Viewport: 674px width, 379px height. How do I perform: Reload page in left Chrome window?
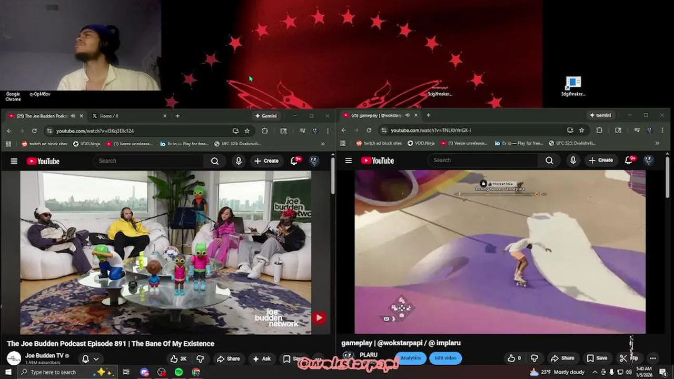click(34, 131)
